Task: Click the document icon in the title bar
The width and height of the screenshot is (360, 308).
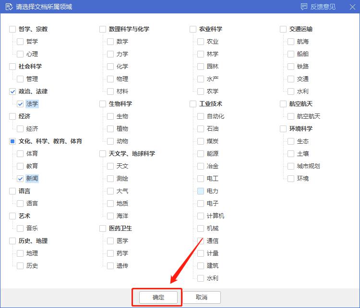Action: click(8, 7)
